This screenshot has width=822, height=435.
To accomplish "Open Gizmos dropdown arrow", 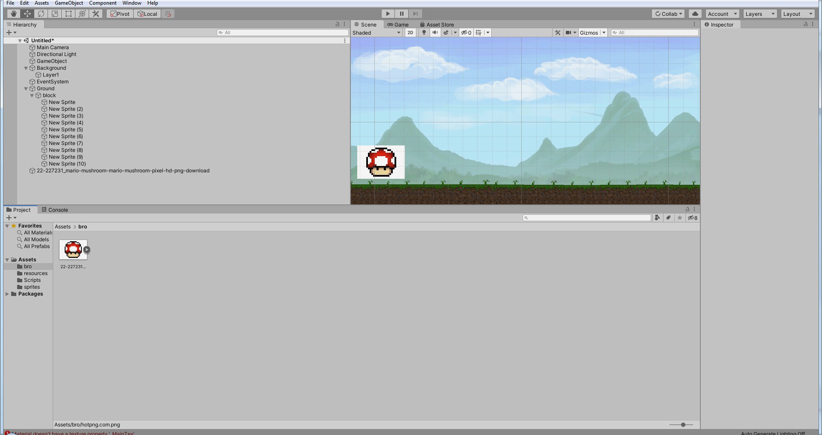I will pyautogui.click(x=604, y=33).
